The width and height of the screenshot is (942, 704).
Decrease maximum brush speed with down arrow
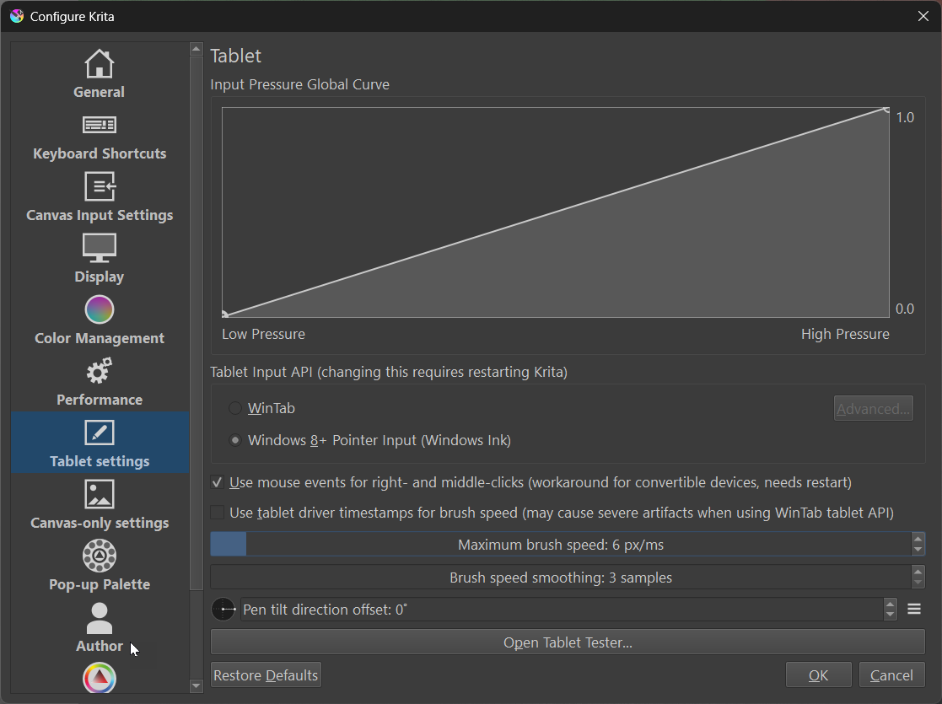click(x=918, y=550)
